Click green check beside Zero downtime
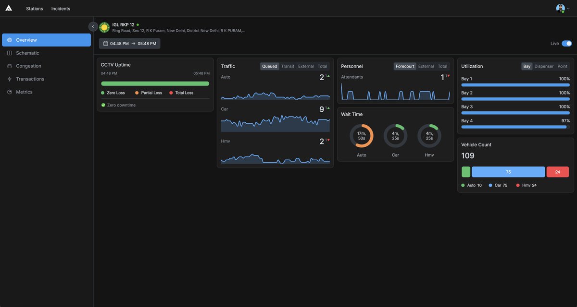Image resolution: width=577 pixels, height=307 pixels. coord(103,105)
